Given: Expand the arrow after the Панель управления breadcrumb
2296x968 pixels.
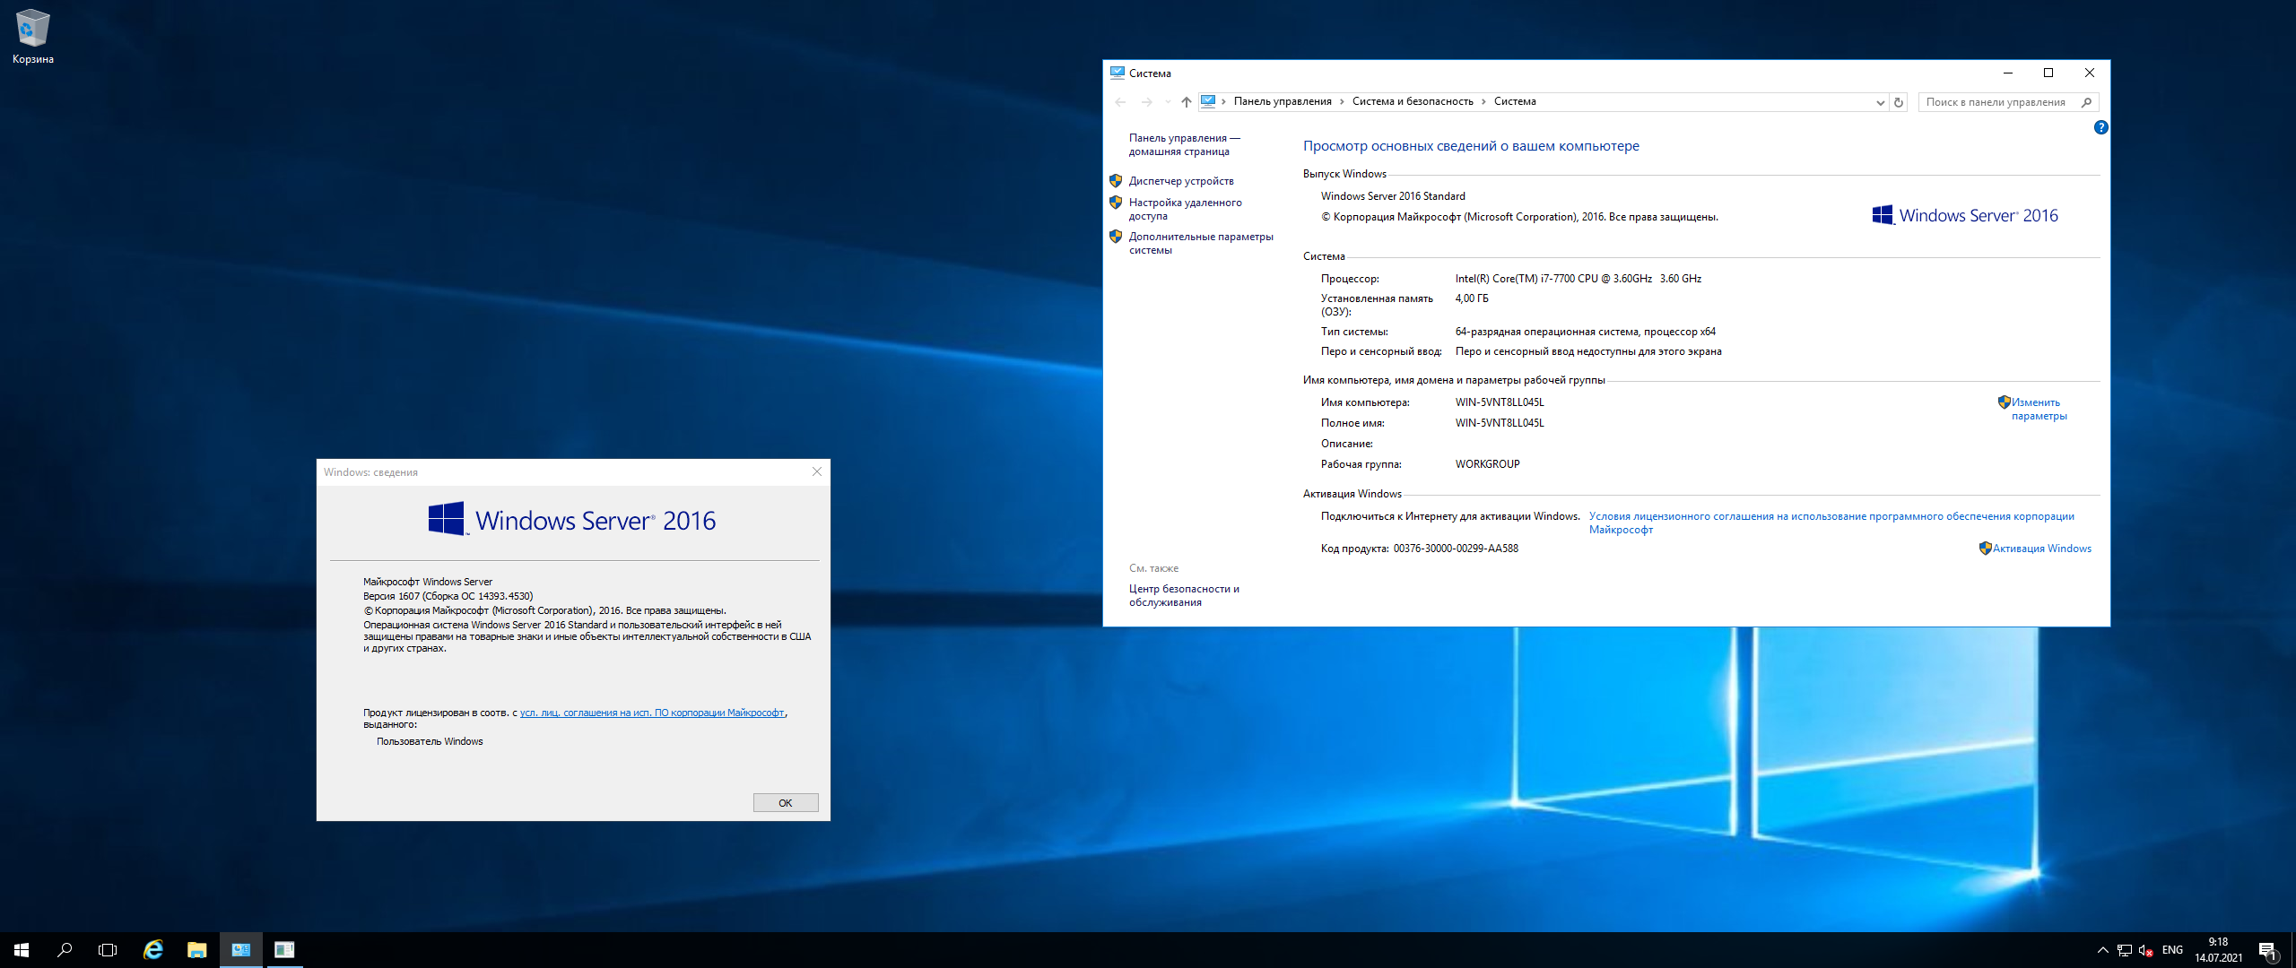Looking at the screenshot, I should pyautogui.click(x=1343, y=101).
